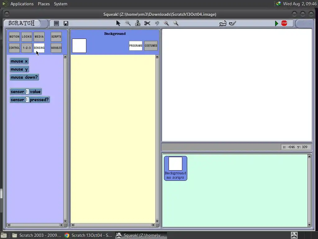Click the SCRATCH logo
318x239 pixels.
tap(21, 23)
